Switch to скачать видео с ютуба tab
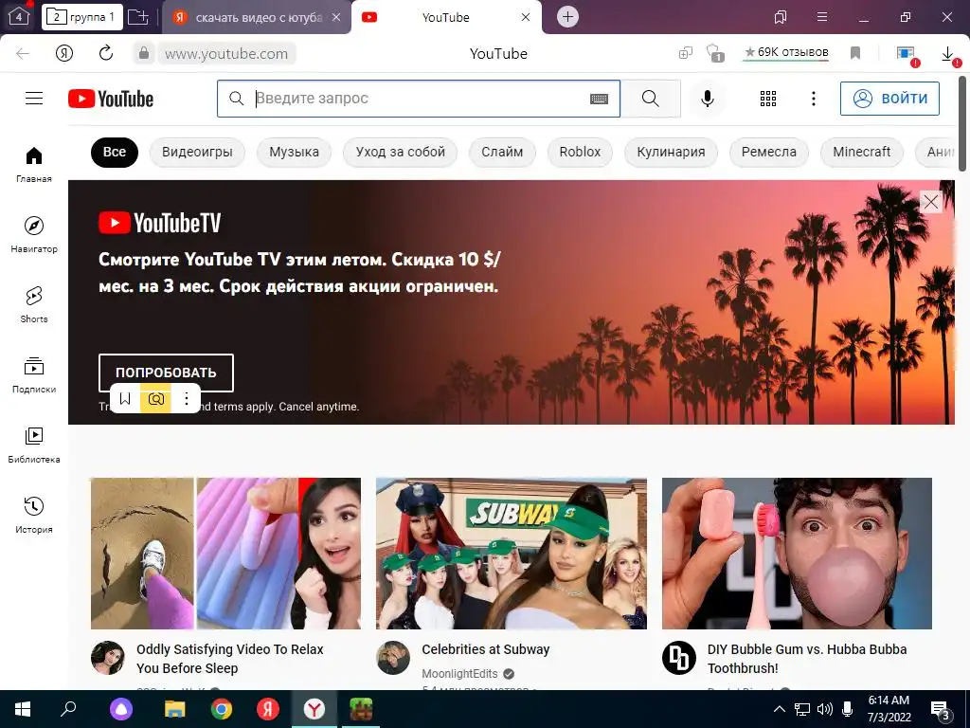This screenshot has width=970, height=728. click(x=257, y=17)
